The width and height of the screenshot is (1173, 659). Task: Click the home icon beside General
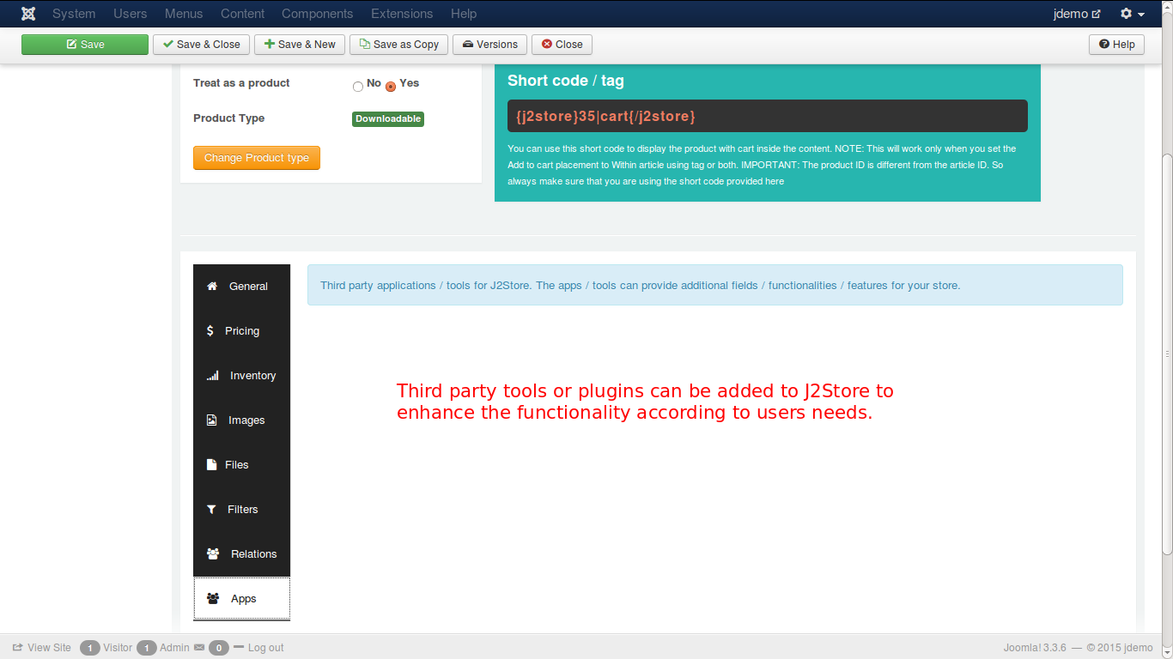tap(212, 287)
